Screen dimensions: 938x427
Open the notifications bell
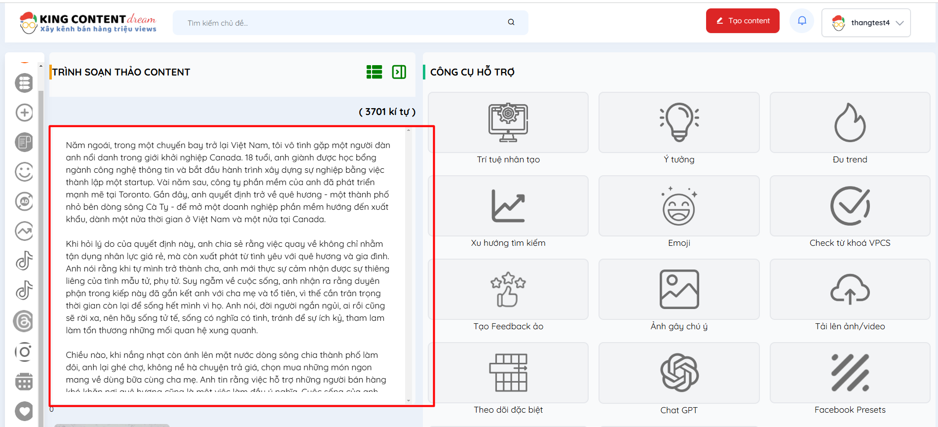[x=802, y=21]
